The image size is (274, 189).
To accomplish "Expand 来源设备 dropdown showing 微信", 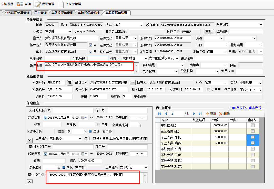I will tap(225, 52).
